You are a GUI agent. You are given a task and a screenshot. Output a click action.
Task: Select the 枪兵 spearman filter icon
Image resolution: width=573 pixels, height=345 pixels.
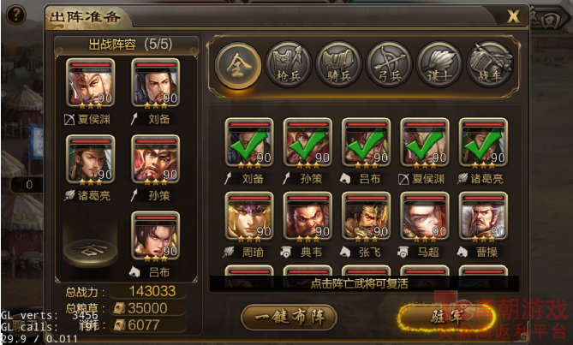289,64
